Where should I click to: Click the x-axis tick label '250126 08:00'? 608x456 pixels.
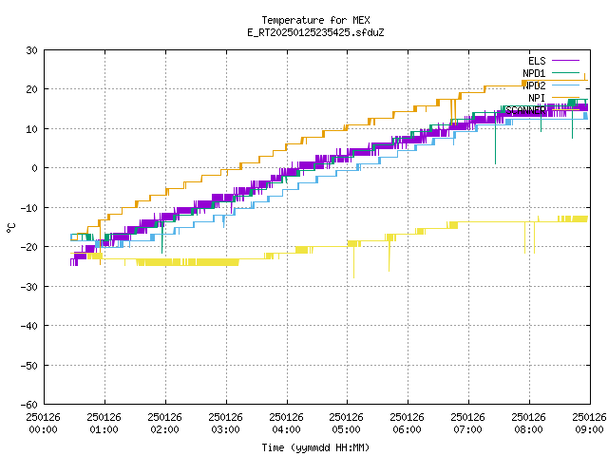click(528, 423)
